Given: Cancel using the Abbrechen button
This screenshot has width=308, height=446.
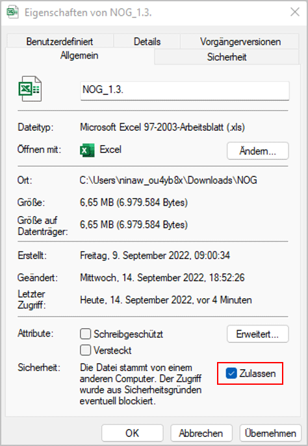Looking at the screenshot, I should pos(201,433).
